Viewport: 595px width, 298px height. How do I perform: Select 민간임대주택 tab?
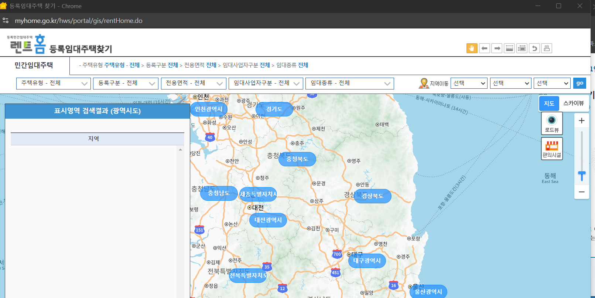click(34, 65)
